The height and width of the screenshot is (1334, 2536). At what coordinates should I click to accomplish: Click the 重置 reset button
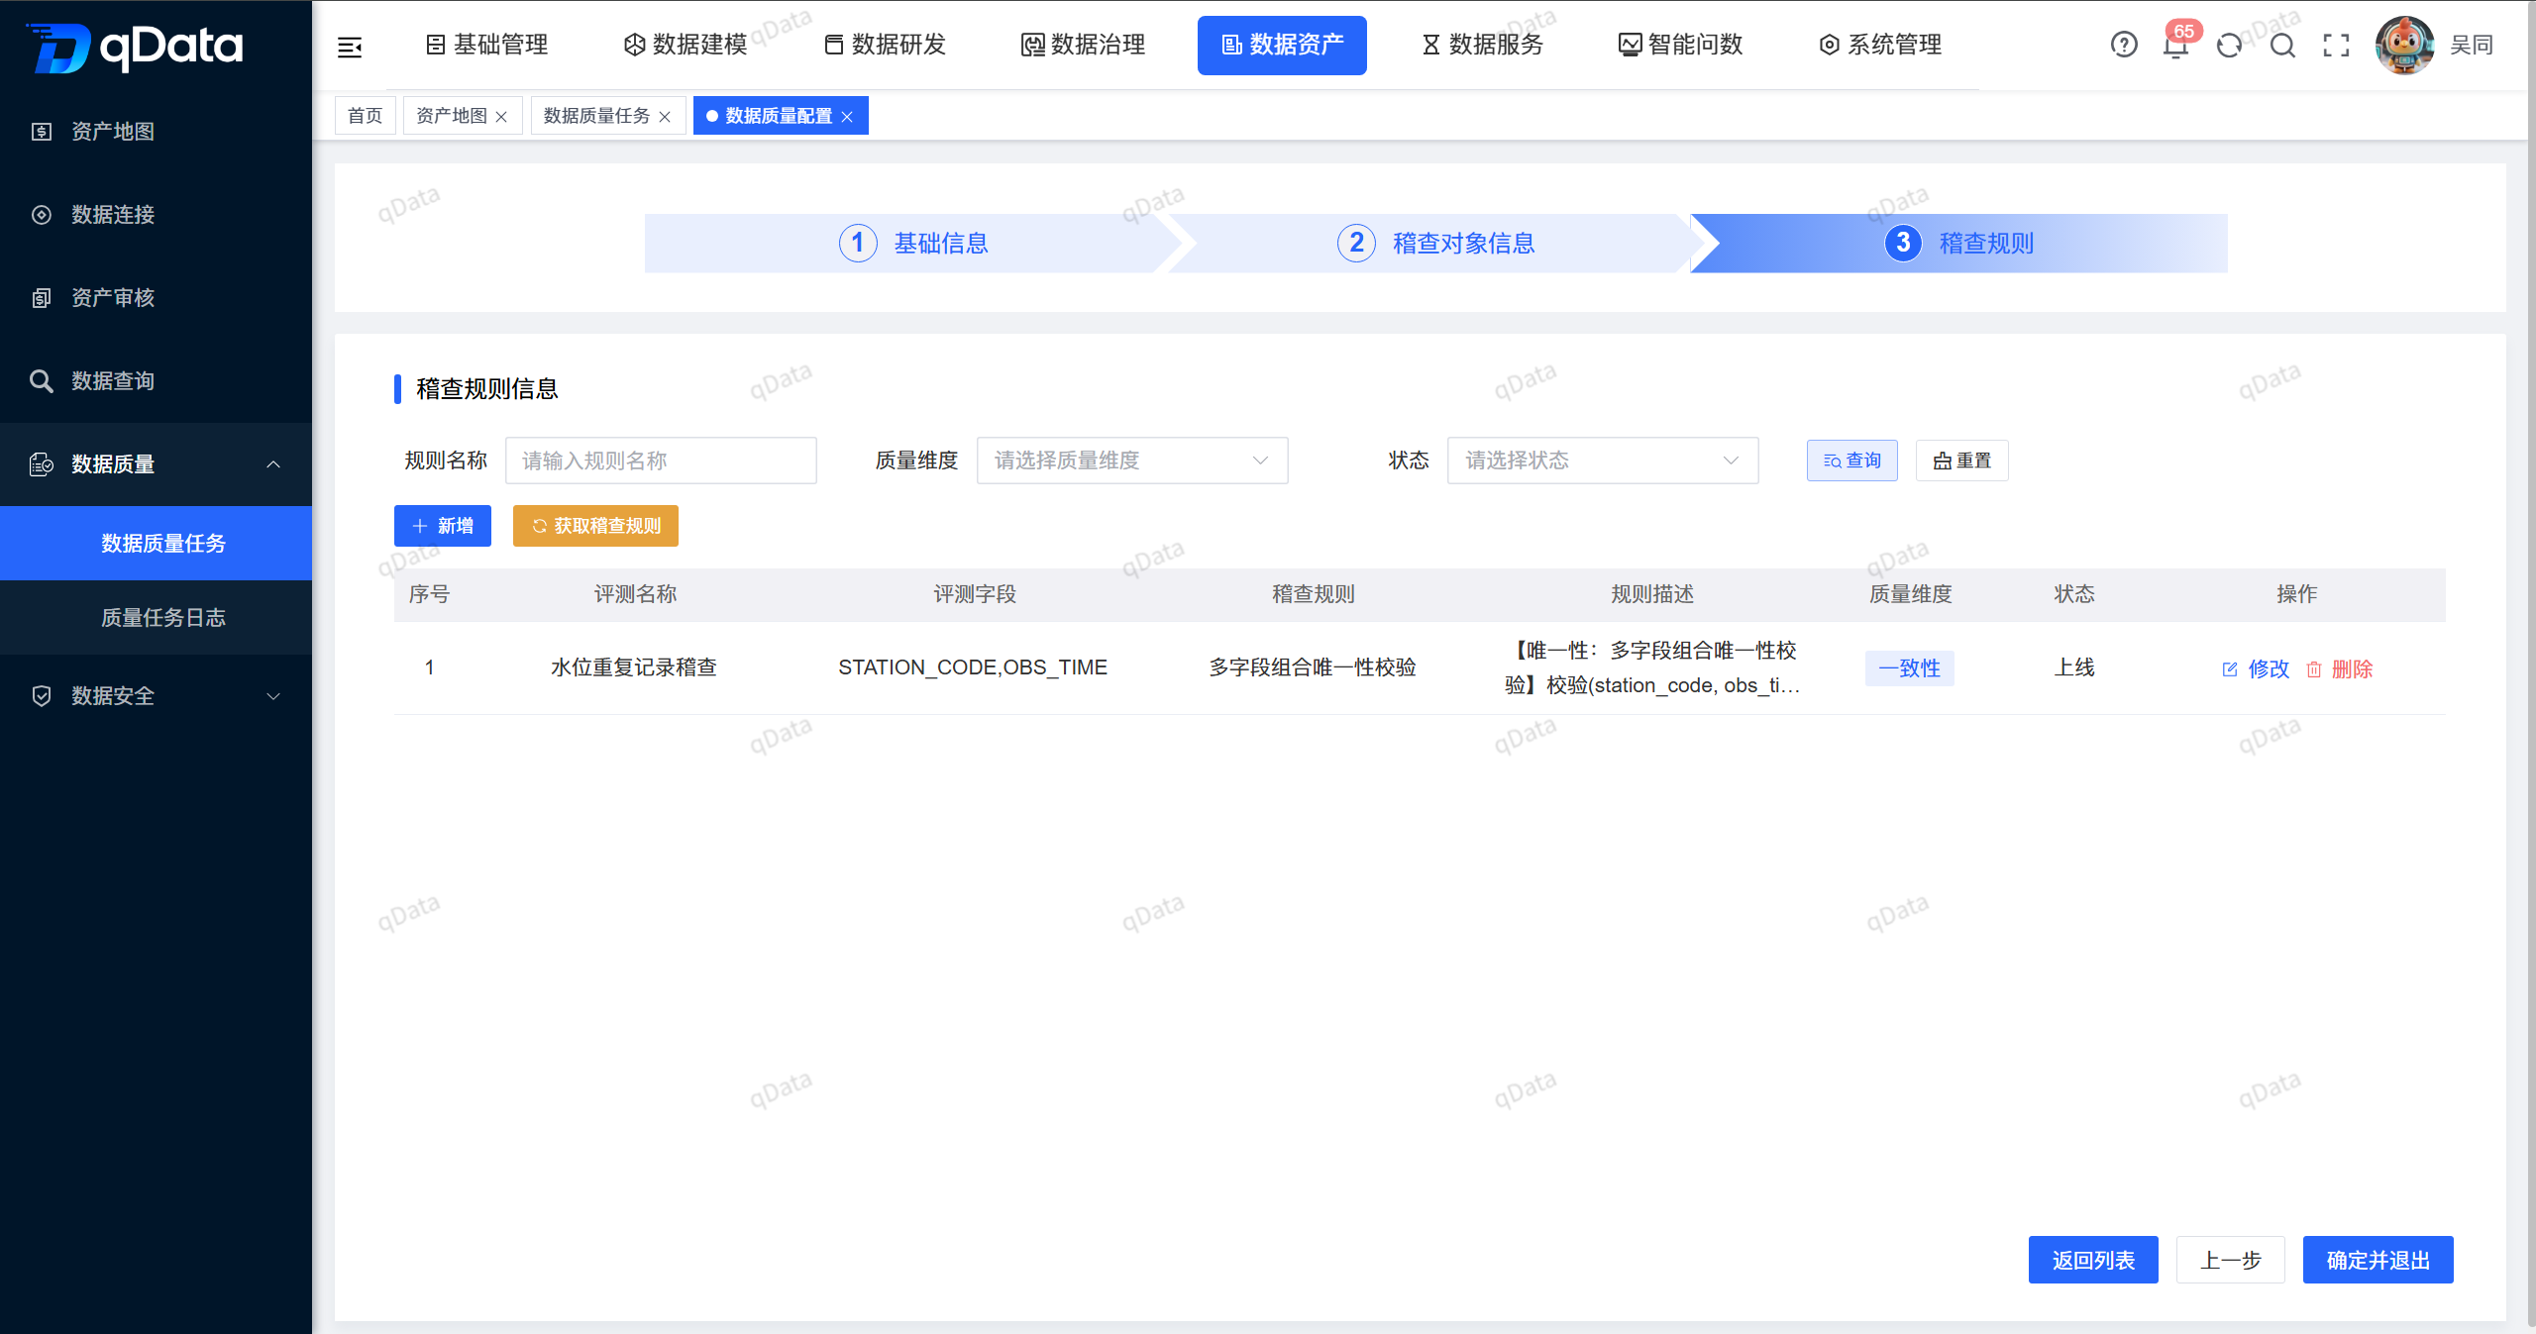click(1962, 461)
